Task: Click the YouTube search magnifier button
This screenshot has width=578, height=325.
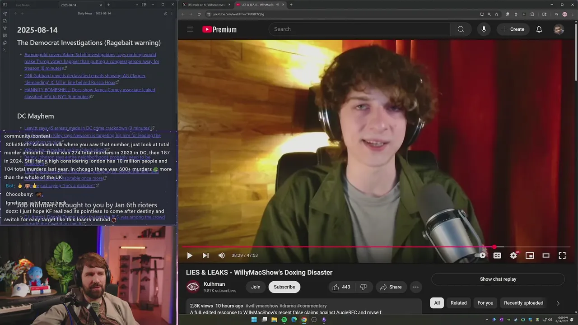Action: tap(461, 29)
